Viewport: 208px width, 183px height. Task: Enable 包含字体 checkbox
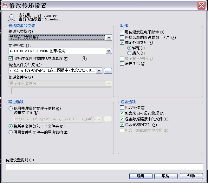(x=122, y=107)
